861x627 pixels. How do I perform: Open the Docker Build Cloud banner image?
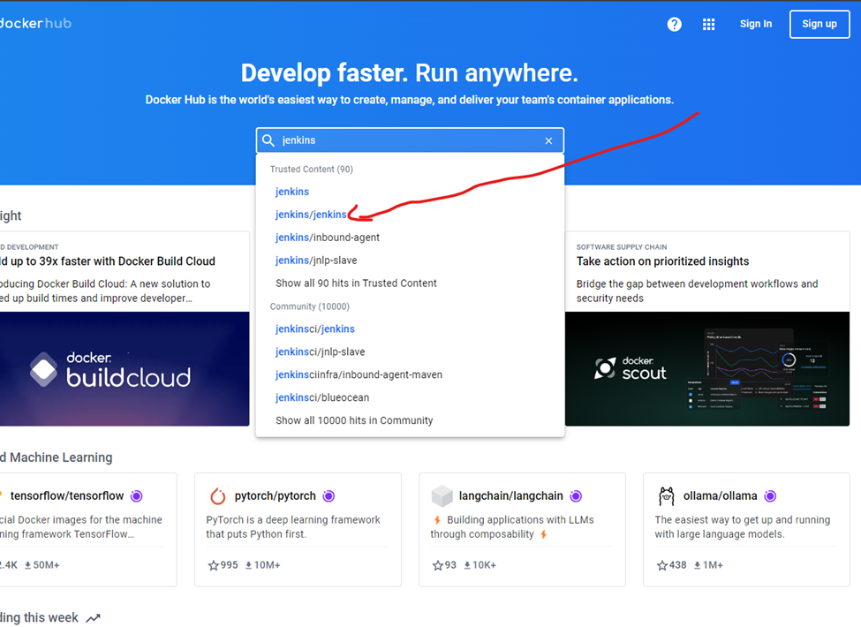[125, 369]
